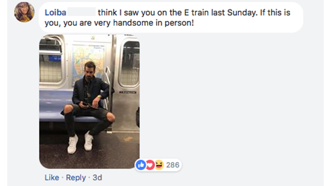The height and width of the screenshot is (186, 331).
Task: Visit commenter profile via Loiba name
Action: click(x=55, y=12)
